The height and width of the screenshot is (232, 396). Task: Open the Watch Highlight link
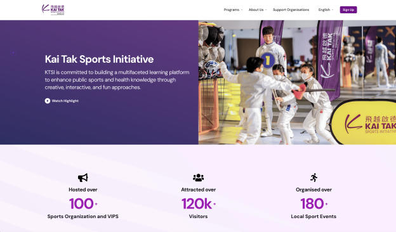coord(65,101)
